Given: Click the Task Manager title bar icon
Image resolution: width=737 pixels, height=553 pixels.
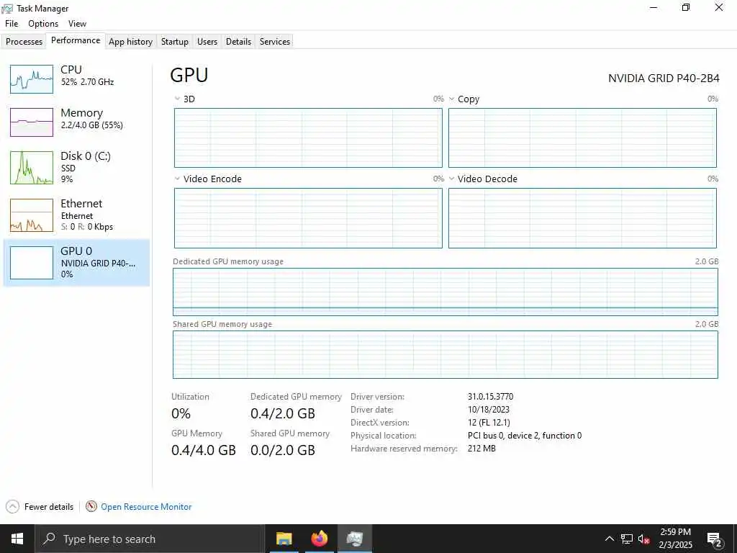Looking at the screenshot, I should 7,9.
